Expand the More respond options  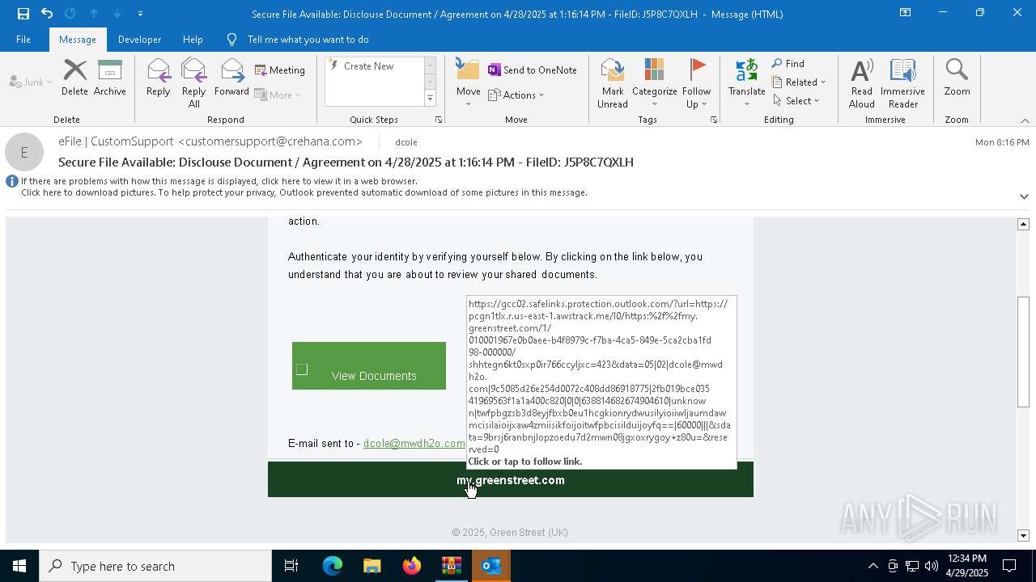point(278,95)
